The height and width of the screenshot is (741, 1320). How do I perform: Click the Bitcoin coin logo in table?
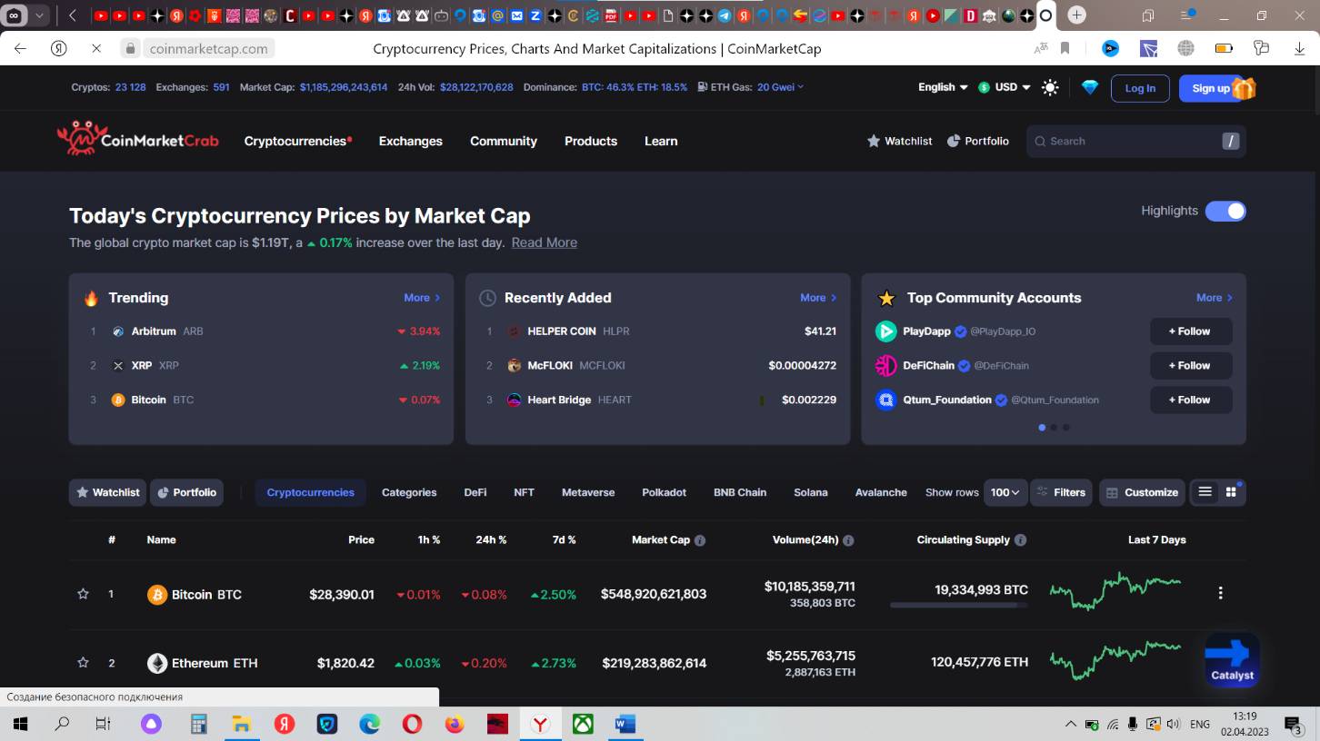pyautogui.click(x=157, y=595)
